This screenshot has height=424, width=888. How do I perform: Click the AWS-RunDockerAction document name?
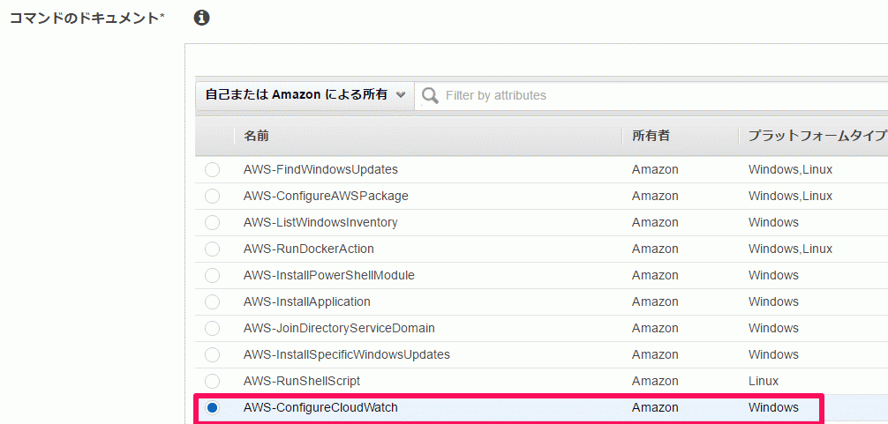[309, 249]
